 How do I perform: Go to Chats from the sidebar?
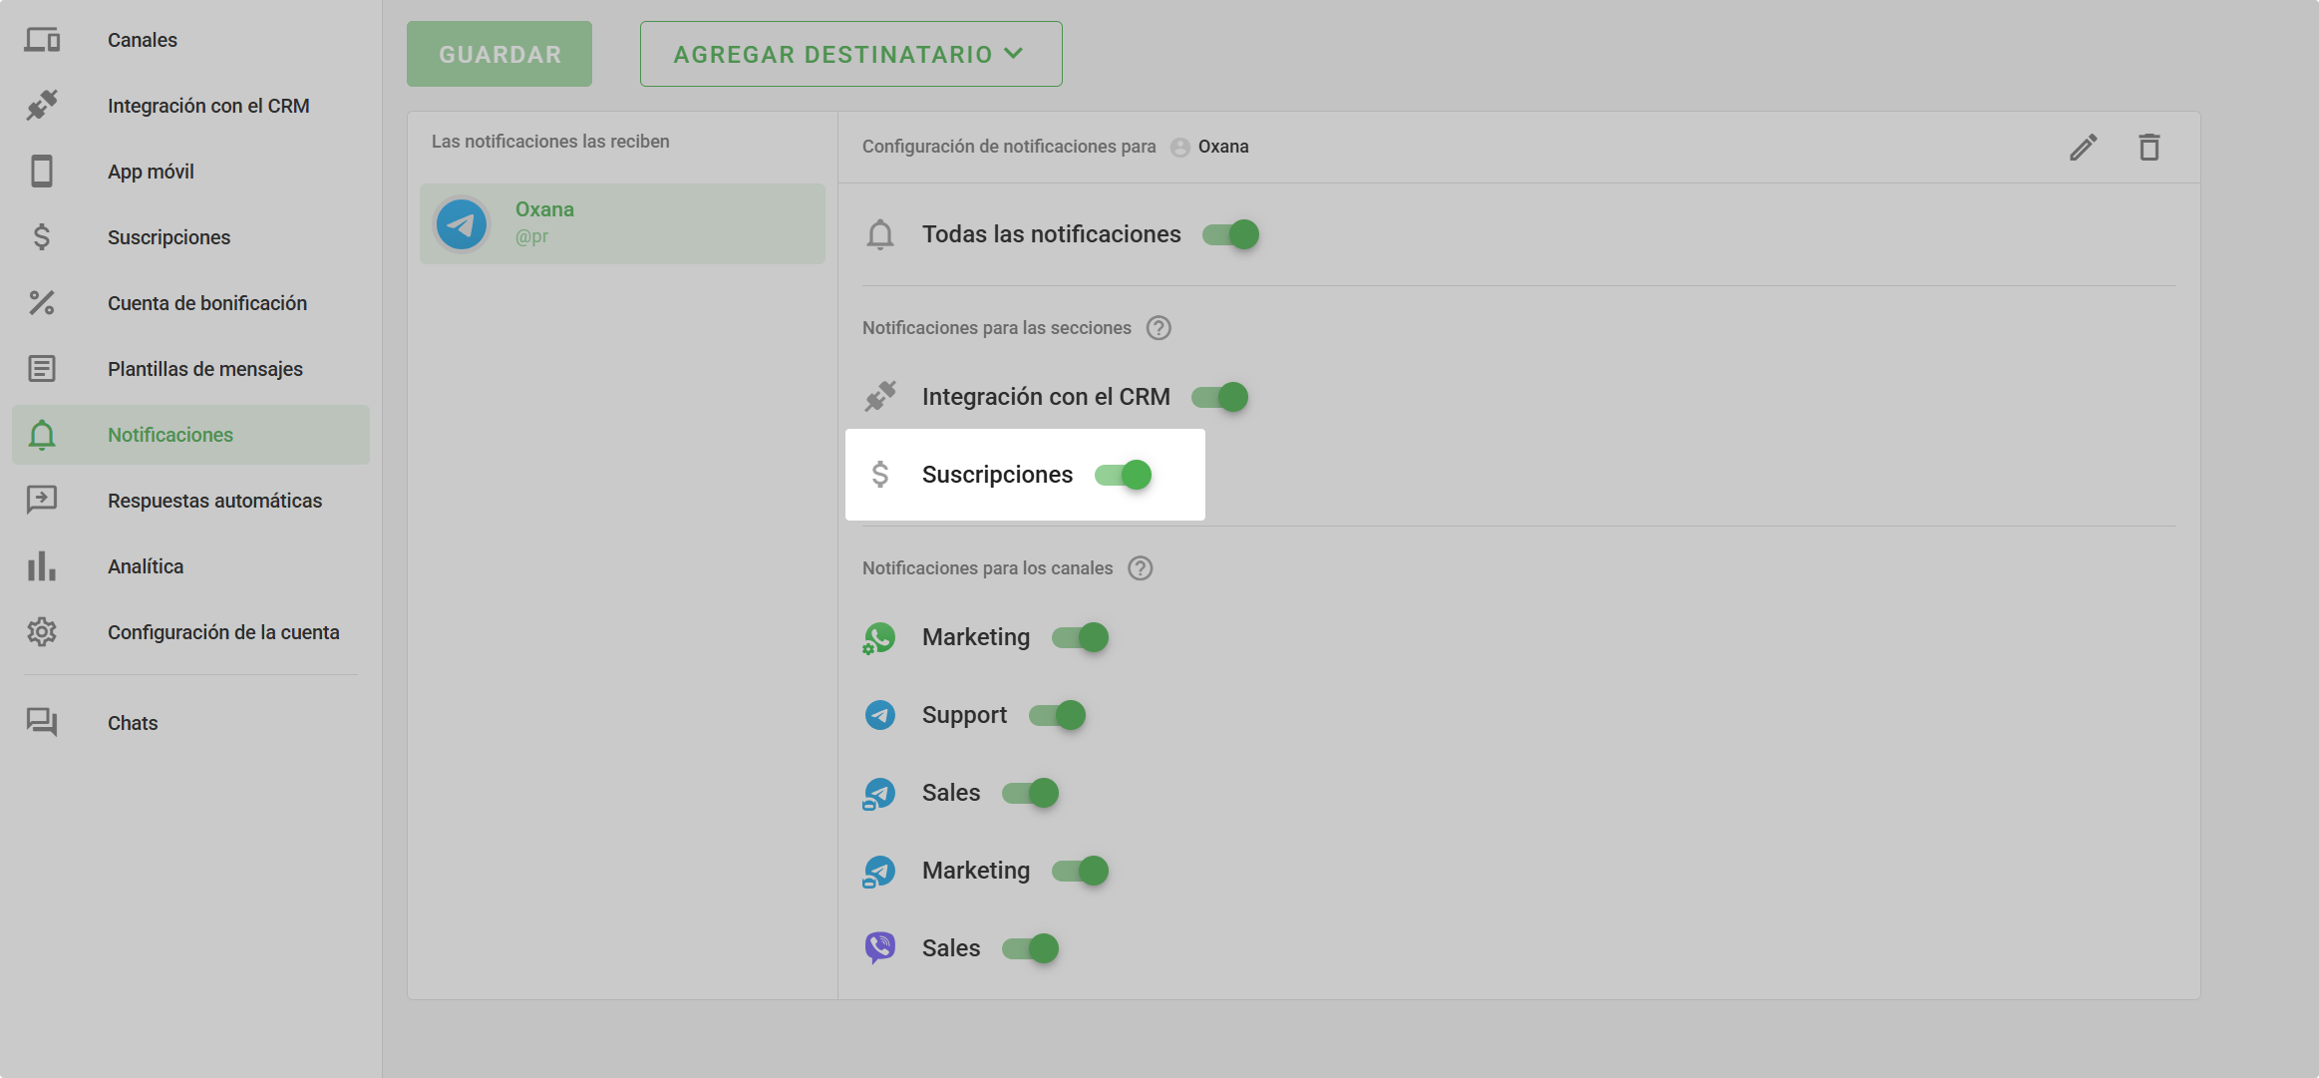(x=190, y=723)
